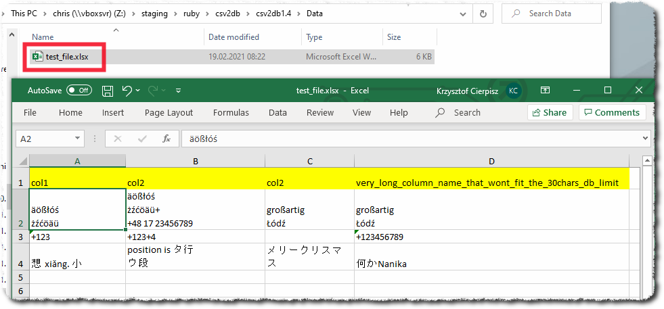Refresh the Explorer folder view

482,14
